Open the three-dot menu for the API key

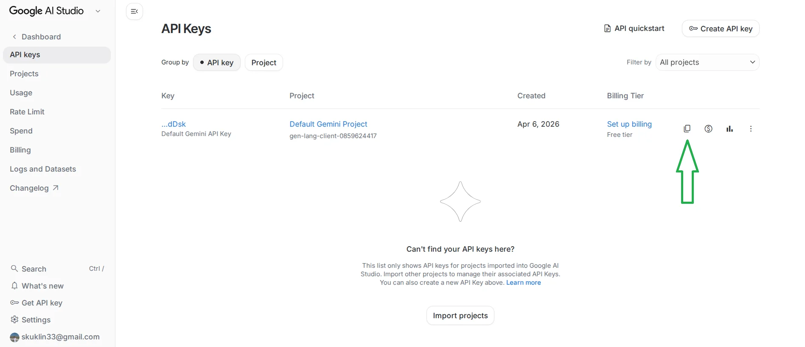click(751, 128)
